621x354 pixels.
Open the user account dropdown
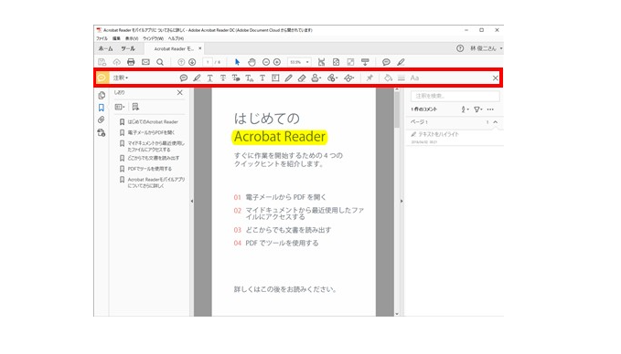pyautogui.click(x=487, y=48)
